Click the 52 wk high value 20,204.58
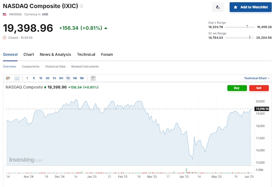 264,38
